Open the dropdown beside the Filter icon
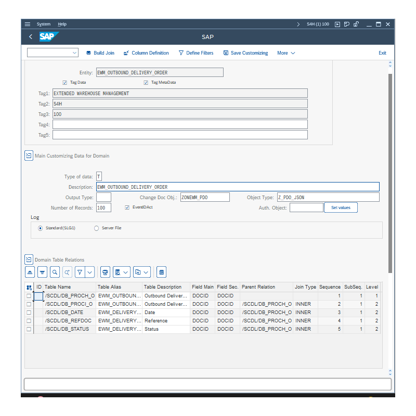Screen dimensions: 416x416 89,271
